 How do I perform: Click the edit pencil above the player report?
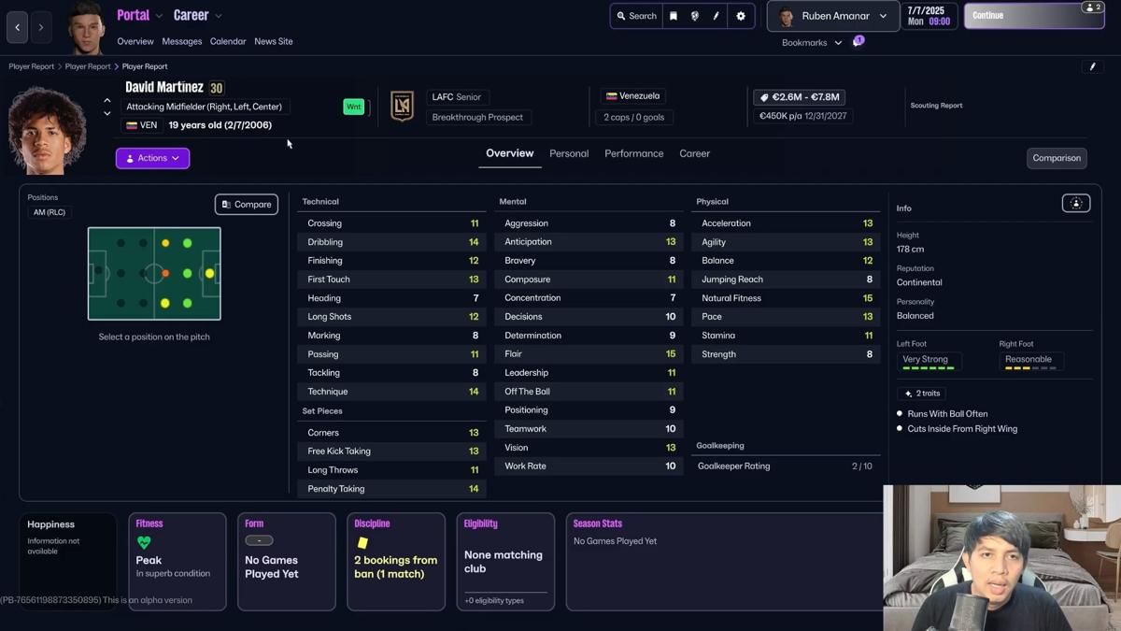click(1092, 66)
